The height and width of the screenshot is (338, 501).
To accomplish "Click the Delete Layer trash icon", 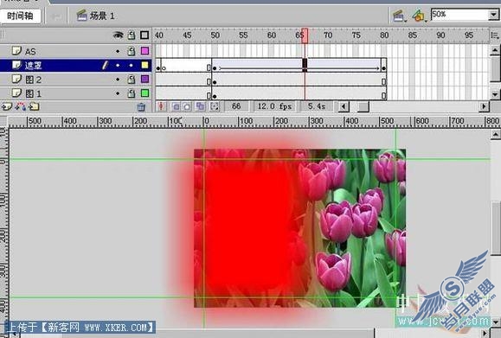I will (x=141, y=107).
